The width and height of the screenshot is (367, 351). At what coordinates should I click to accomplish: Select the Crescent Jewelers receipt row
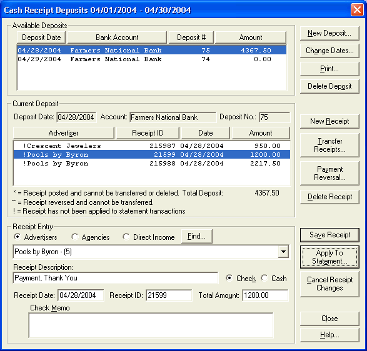click(152, 146)
